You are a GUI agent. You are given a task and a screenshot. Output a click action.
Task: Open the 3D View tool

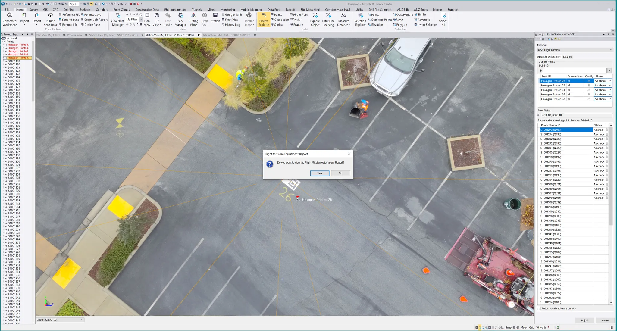(157, 20)
